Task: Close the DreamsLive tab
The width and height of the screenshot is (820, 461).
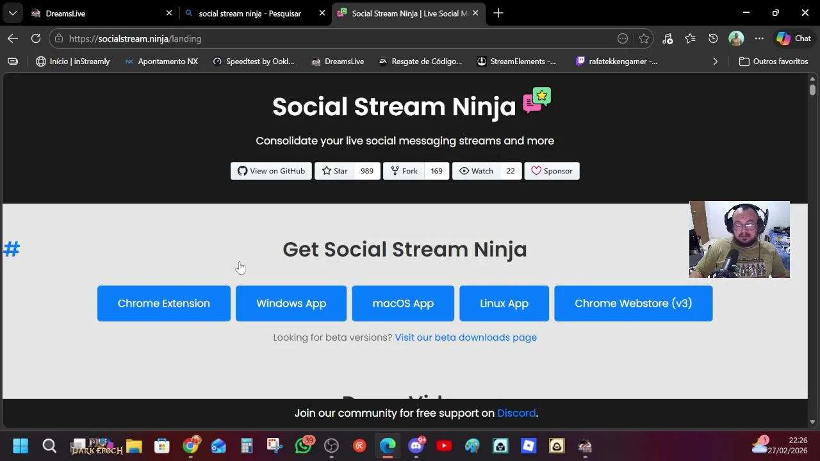Action: [169, 13]
